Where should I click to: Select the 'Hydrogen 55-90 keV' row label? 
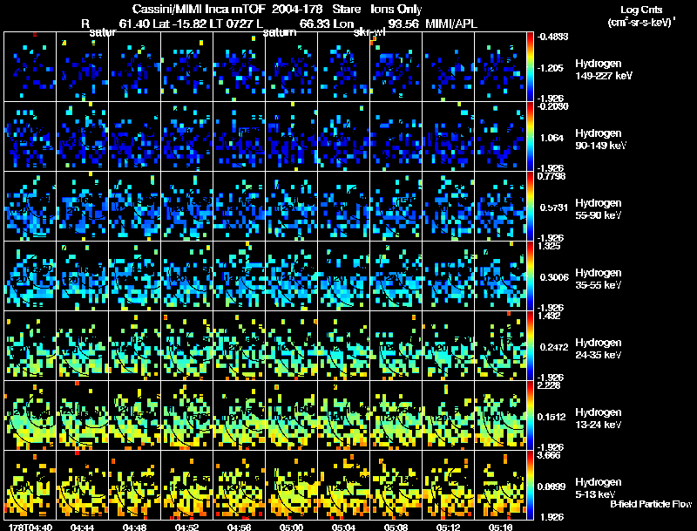pyautogui.click(x=599, y=209)
